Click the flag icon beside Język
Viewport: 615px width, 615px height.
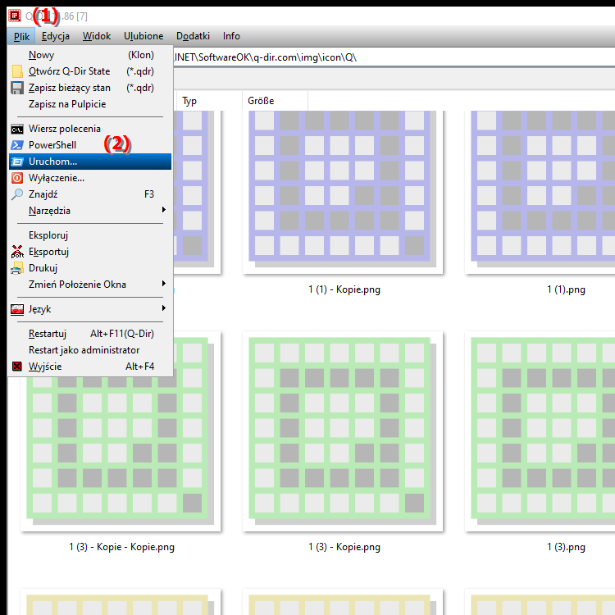coord(17,309)
